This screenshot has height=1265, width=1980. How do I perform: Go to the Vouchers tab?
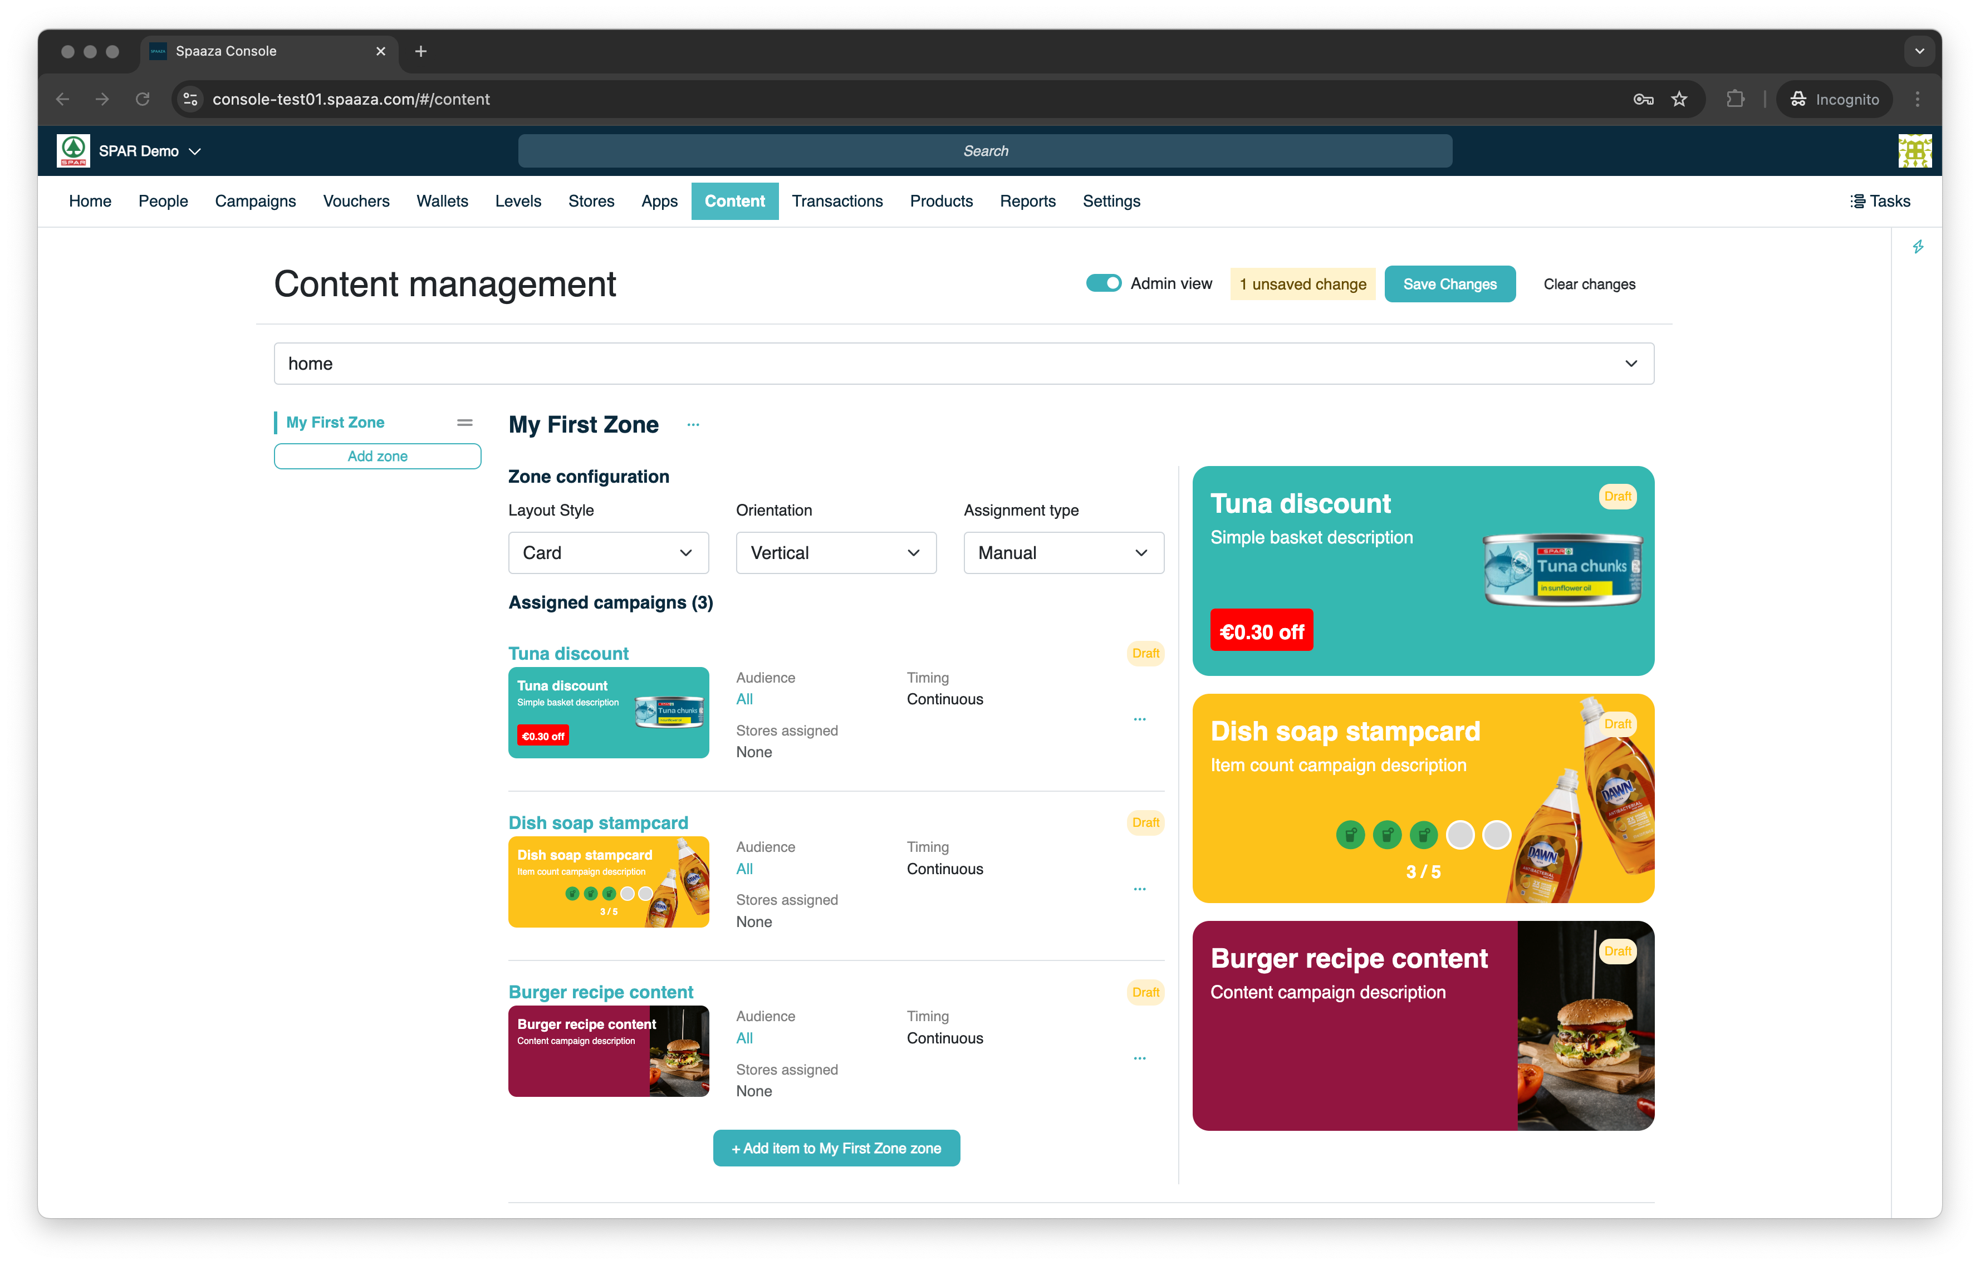(356, 202)
